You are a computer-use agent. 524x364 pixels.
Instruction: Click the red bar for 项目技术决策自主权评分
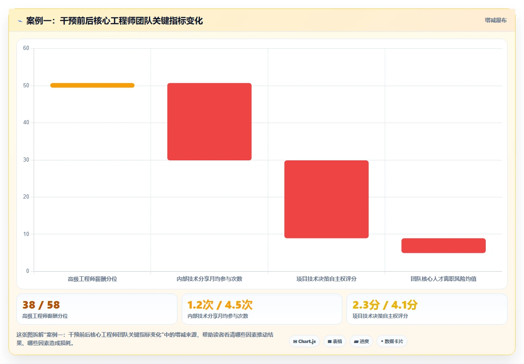point(326,199)
